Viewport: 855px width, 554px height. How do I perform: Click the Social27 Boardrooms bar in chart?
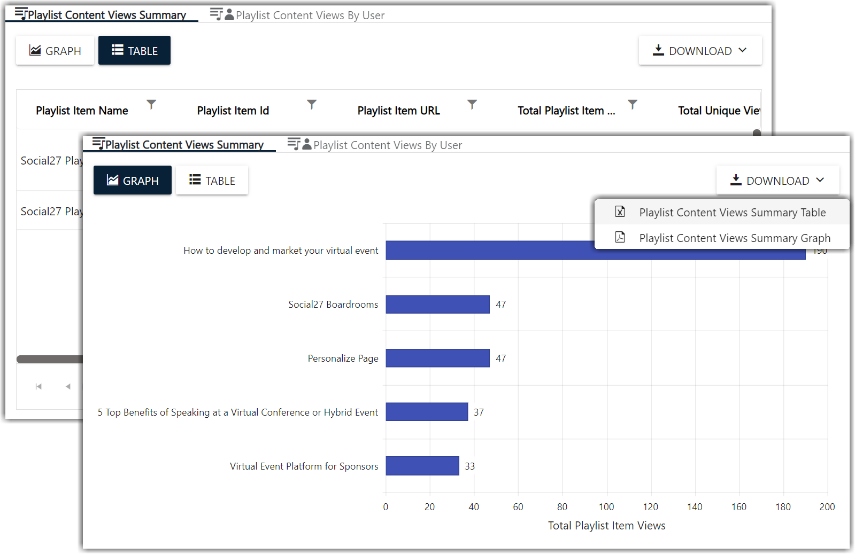(437, 305)
